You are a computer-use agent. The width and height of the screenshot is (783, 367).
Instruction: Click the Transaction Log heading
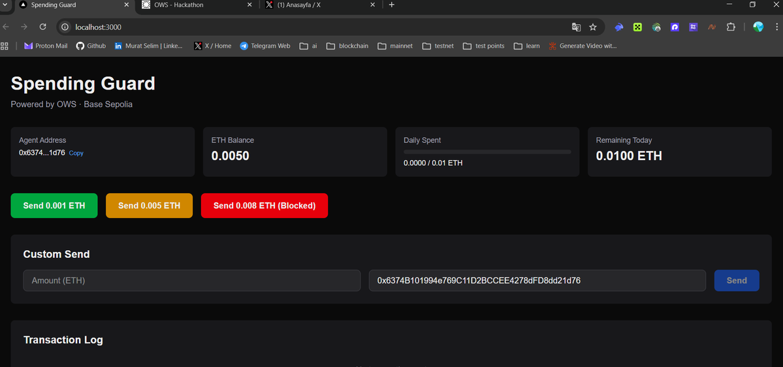coord(63,340)
